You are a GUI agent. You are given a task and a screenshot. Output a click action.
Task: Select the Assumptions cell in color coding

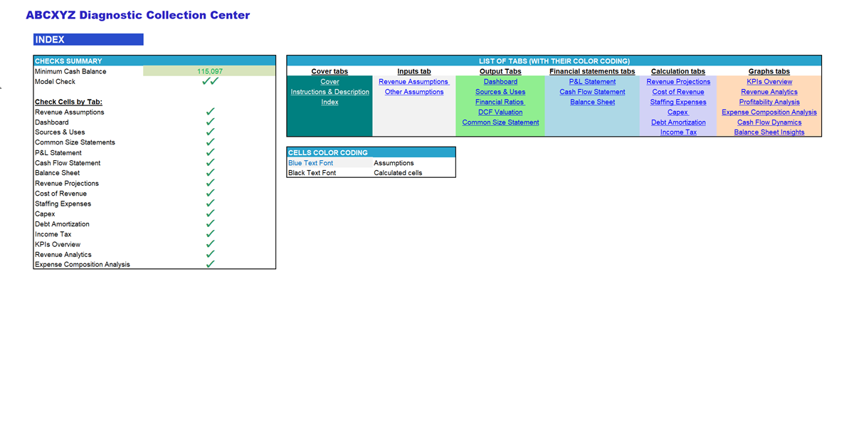(394, 163)
